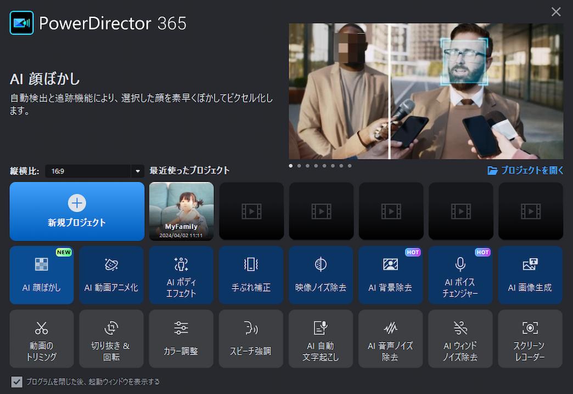Screen dimensions: 573x394
Task: Select 映像ノイズ除去
Action: (x=321, y=275)
